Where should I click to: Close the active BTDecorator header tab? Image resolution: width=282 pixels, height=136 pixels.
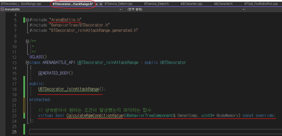click(x=101, y=4)
